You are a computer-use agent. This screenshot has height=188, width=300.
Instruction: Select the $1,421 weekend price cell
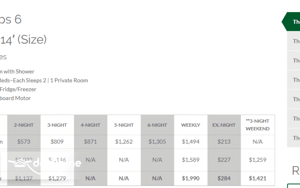pyautogui.click(x=258, y=178)
